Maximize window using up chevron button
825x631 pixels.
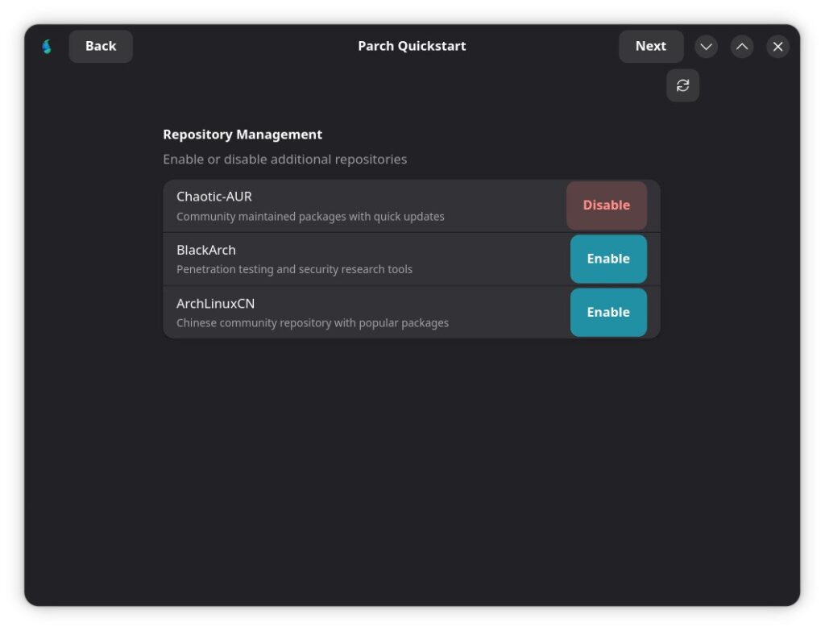point(742,47)
